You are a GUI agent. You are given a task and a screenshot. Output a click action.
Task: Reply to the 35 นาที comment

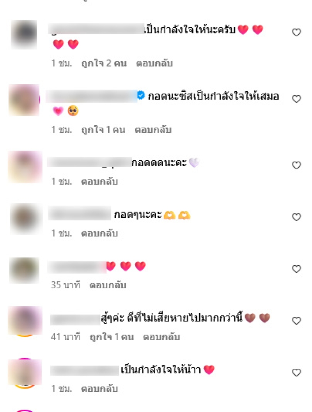tap(108, 285)
